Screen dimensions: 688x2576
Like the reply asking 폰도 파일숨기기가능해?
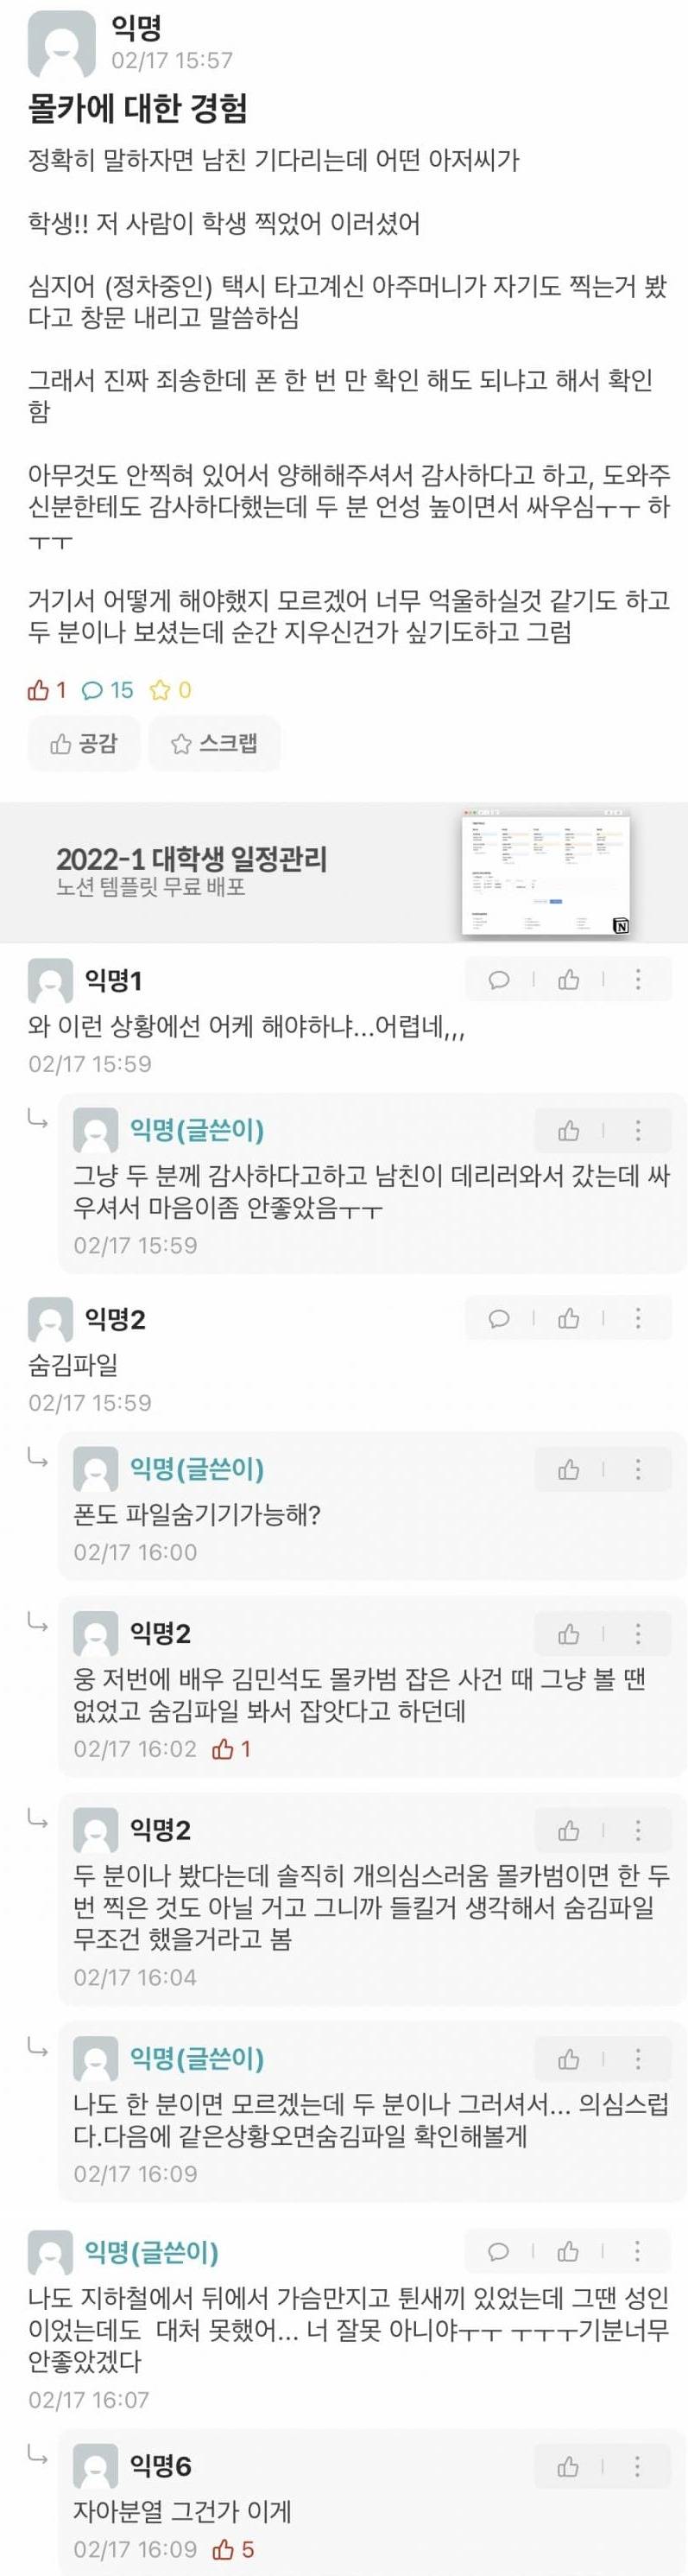(569, 1470)
